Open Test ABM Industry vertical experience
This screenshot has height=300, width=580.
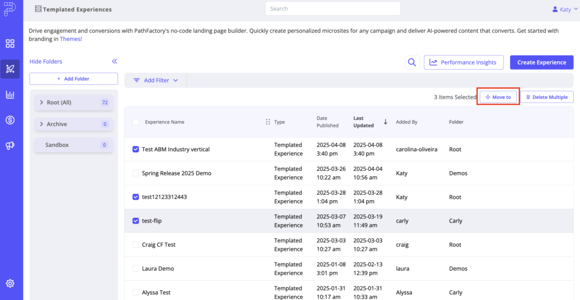176,149
